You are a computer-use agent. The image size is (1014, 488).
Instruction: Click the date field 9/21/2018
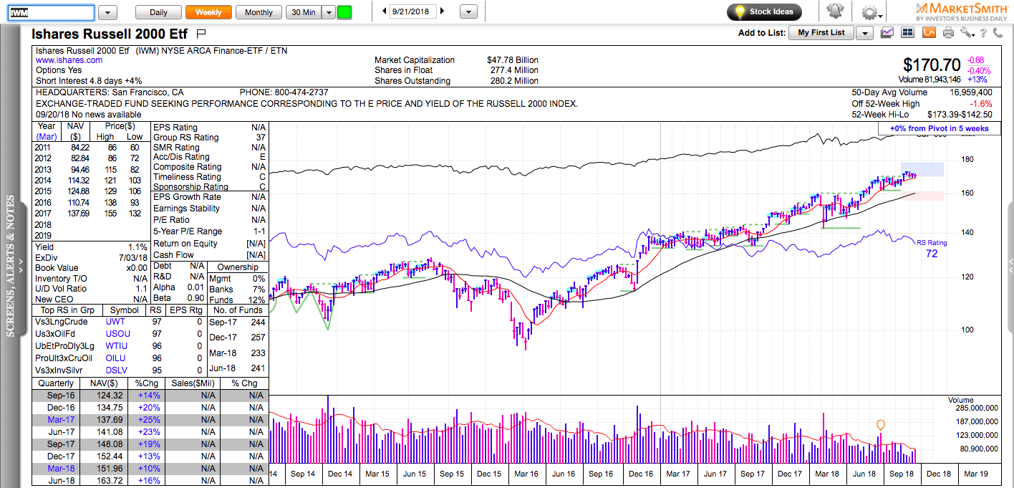point(412,11)
